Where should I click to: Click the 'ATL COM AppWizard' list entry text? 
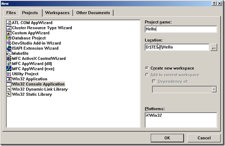pyautogui.click(x=32, y=23)
